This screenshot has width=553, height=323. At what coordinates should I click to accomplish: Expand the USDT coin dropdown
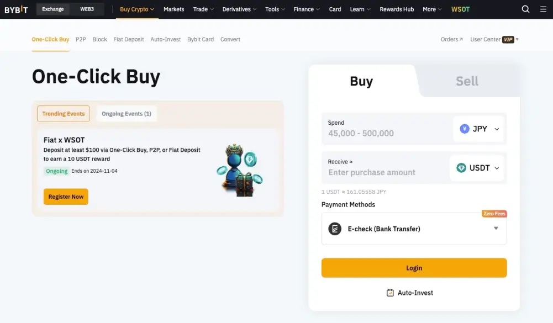497,168
